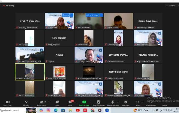This screenshot has width=179, height=113.
Task: Select Ayu Wandiny's avatar tile
Action: coord(119,38)
